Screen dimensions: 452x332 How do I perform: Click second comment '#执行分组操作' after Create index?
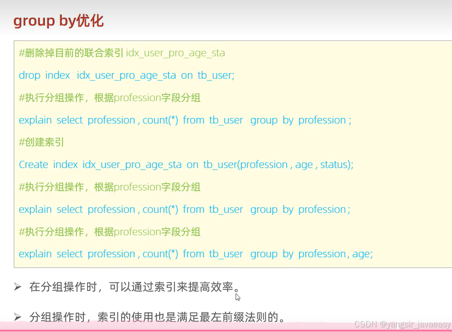[110, 187]
